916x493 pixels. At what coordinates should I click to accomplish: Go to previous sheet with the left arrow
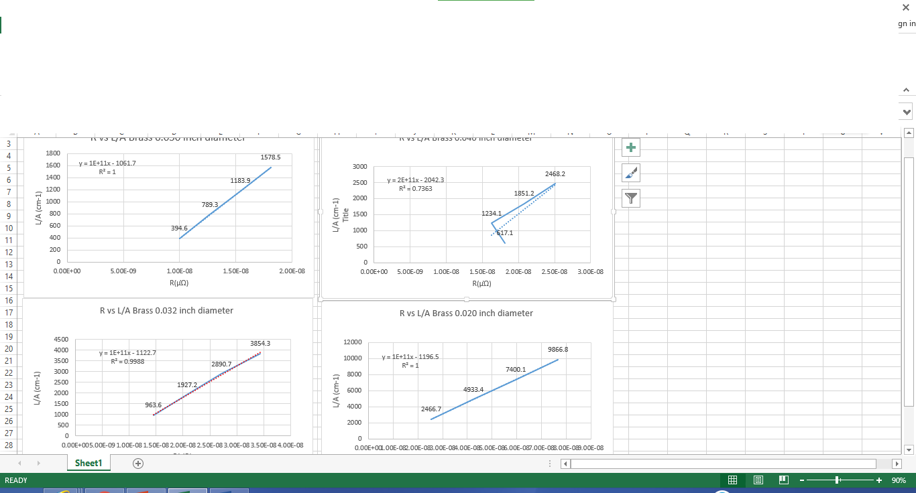point(19,463)
